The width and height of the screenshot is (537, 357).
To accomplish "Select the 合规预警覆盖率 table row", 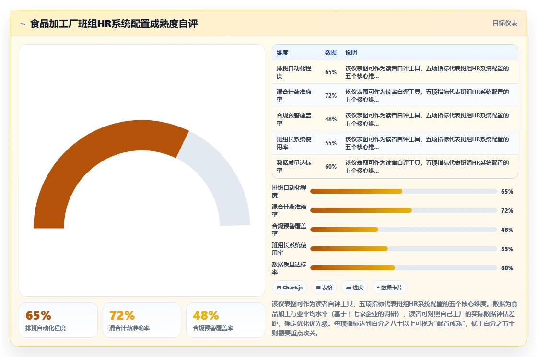I will 395,119.
